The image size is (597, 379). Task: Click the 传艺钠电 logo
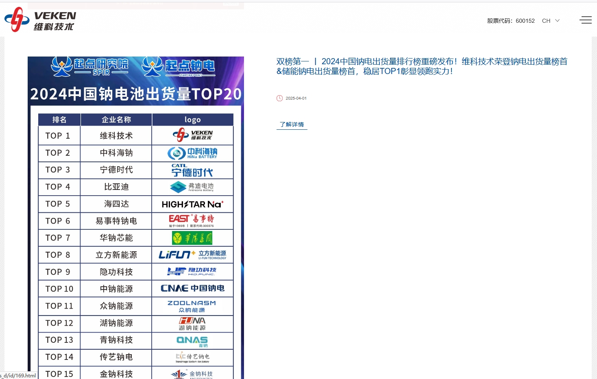point(192,357)
